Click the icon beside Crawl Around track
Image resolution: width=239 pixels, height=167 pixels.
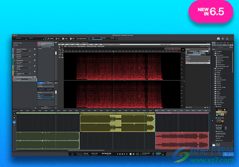coord(35,60)
